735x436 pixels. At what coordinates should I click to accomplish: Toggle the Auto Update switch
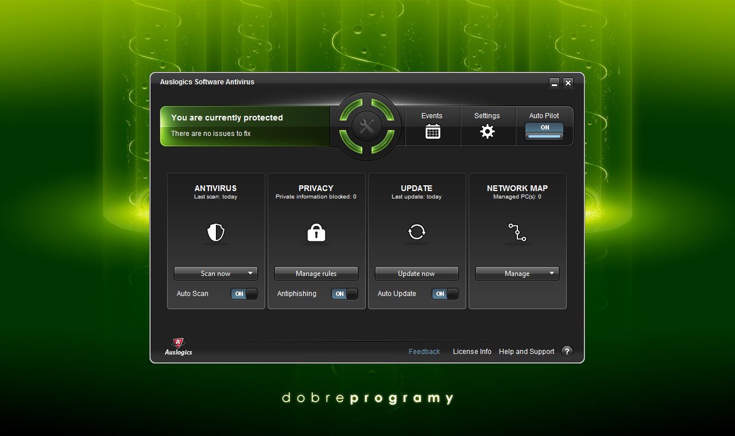coord(445,294)
